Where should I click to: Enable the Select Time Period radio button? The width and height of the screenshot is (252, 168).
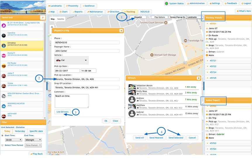pyautogui.click(x=2, y=145)
